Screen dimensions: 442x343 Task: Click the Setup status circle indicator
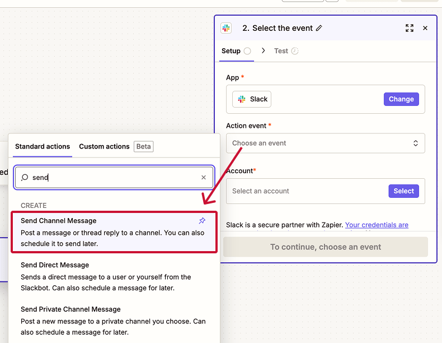247,51
